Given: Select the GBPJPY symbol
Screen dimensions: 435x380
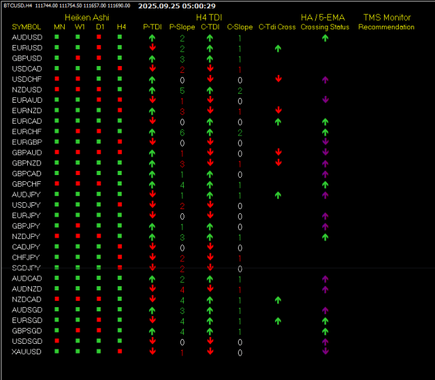Looking at the screenshot, I should 26,226.
